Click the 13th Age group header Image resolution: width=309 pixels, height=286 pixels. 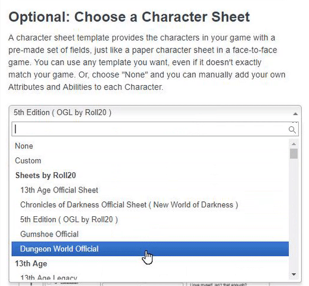point(31,263)
